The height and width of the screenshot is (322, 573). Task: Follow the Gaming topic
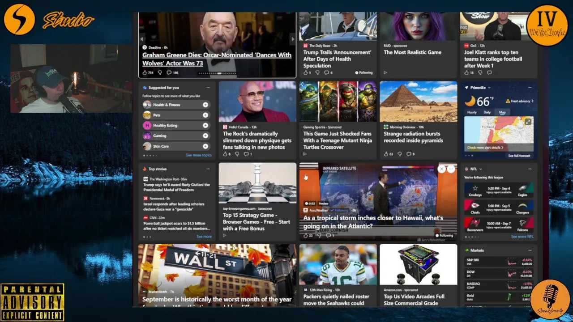pos(205,136)
